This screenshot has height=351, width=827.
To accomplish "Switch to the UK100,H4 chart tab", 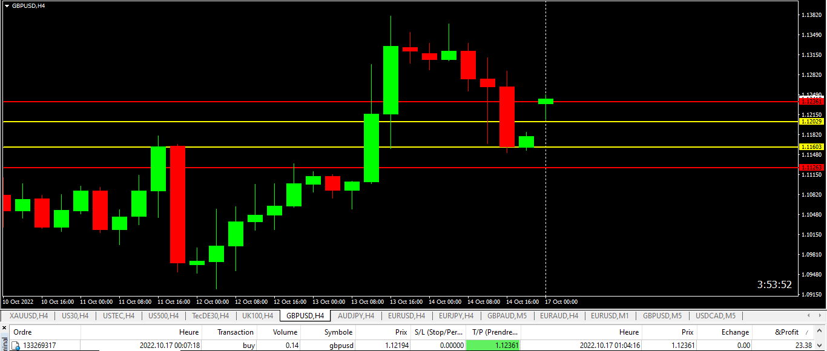I will coord(257,315).
